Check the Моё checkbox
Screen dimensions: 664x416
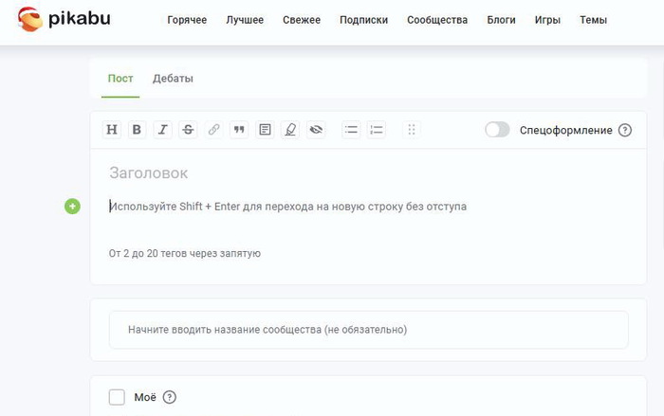coord(117,397)
